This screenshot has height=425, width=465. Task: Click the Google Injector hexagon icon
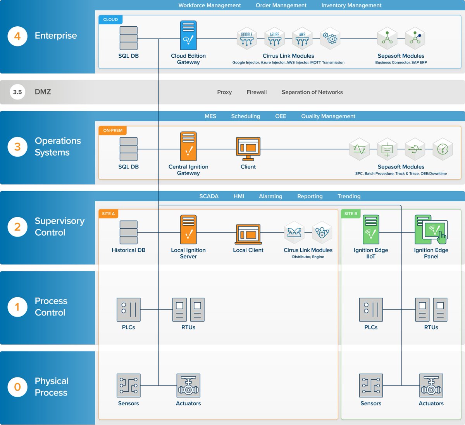tap(247, 38)
